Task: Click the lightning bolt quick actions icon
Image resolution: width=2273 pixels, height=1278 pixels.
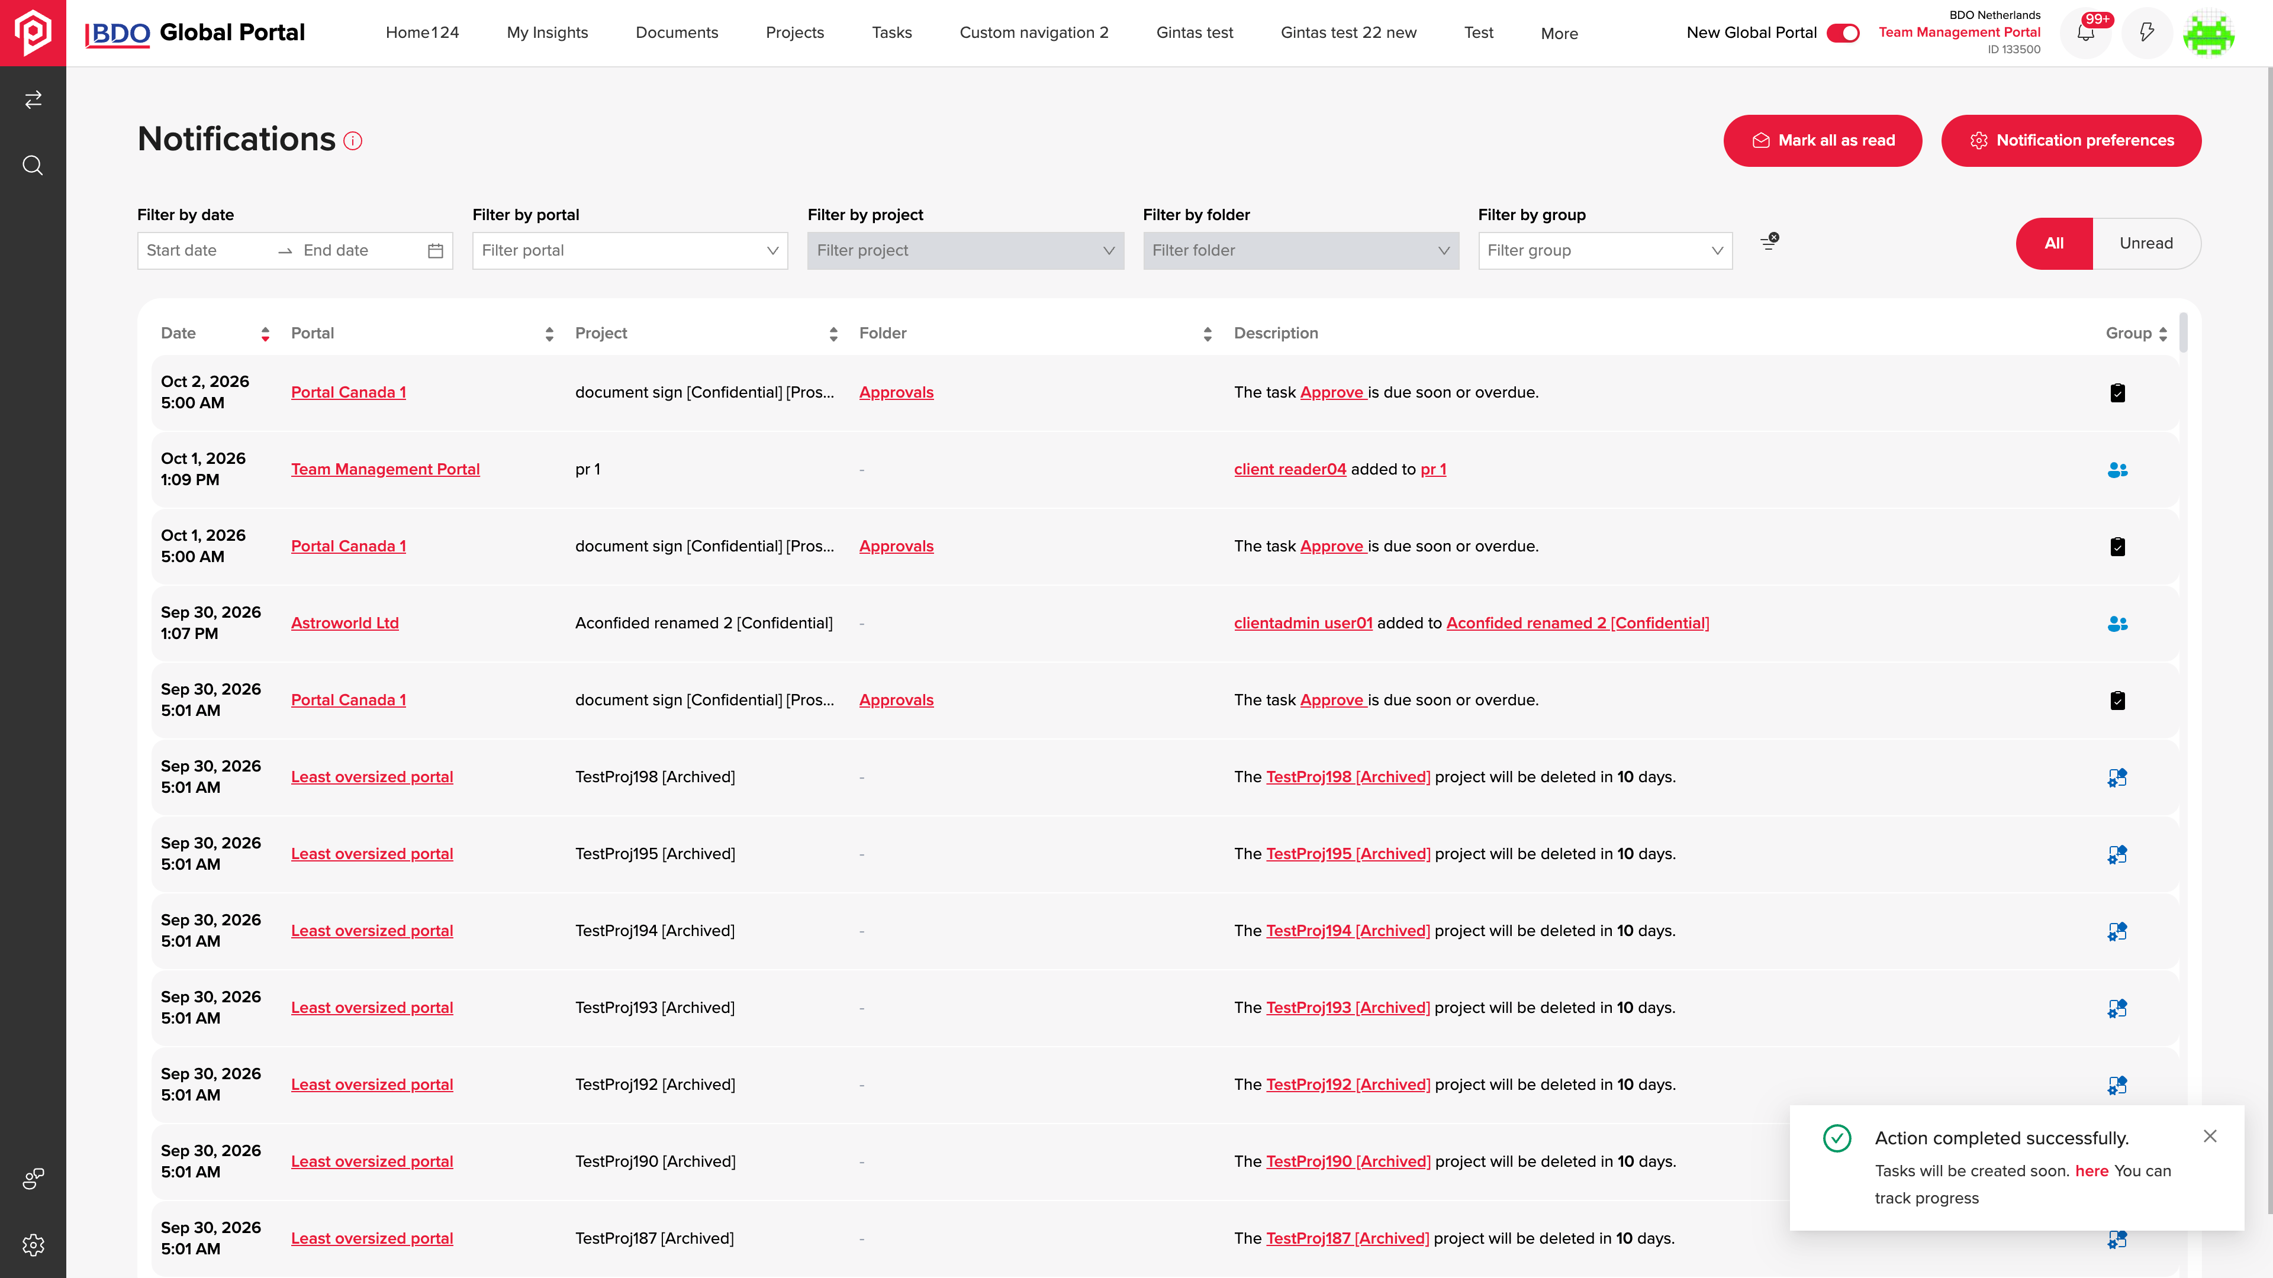Action: click(2147, 33)
